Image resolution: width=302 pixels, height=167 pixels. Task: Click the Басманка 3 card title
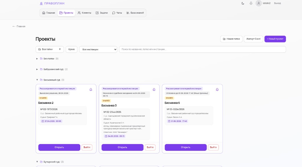(x=109, y=106)
